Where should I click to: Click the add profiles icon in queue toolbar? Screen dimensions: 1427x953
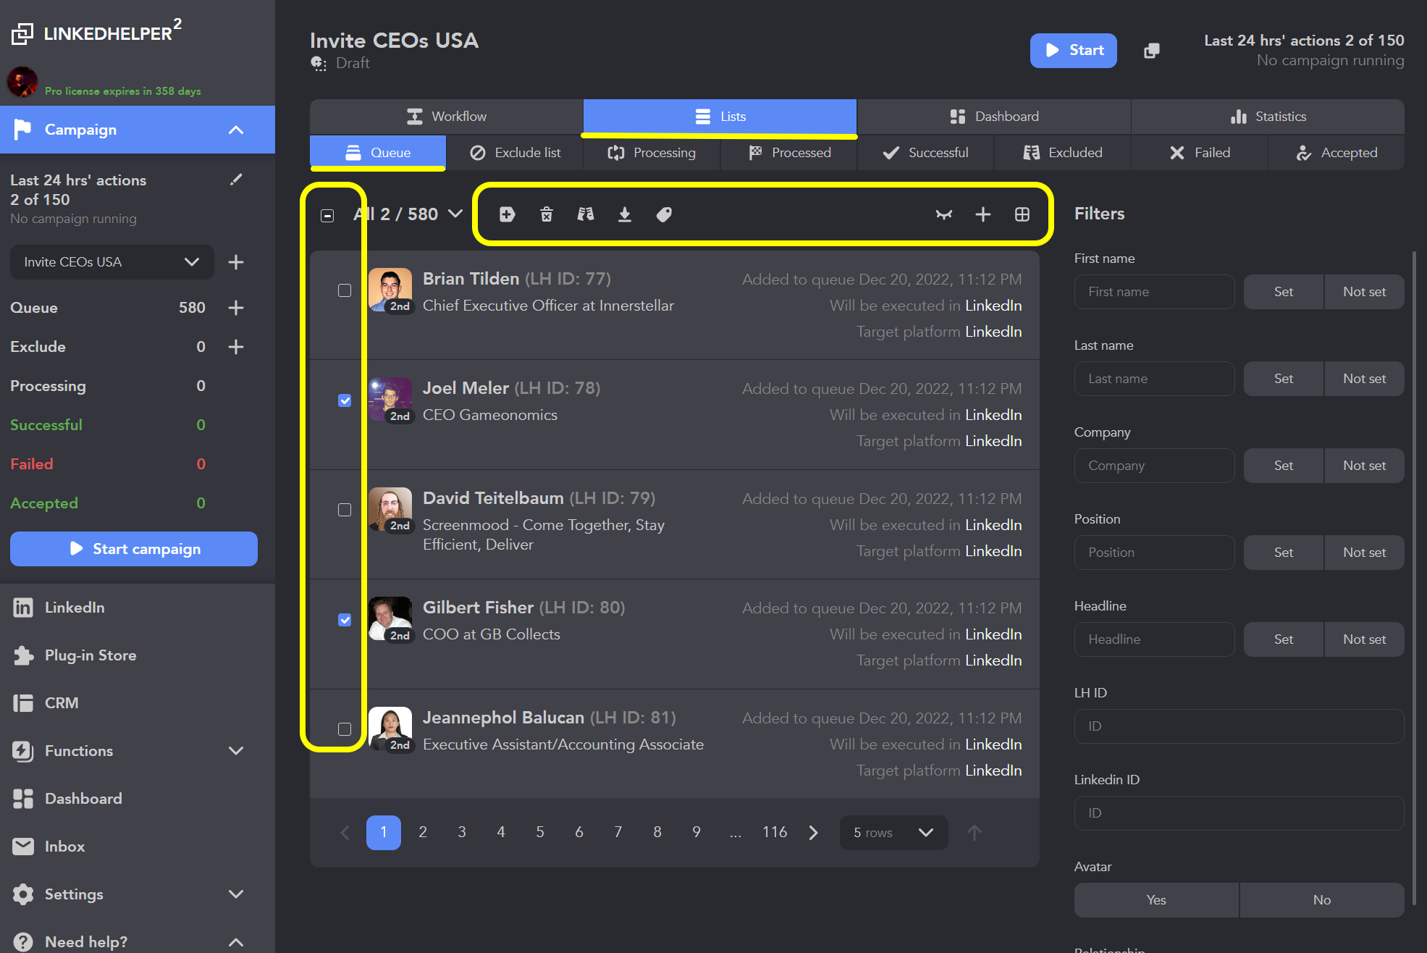tap(507, 214)
